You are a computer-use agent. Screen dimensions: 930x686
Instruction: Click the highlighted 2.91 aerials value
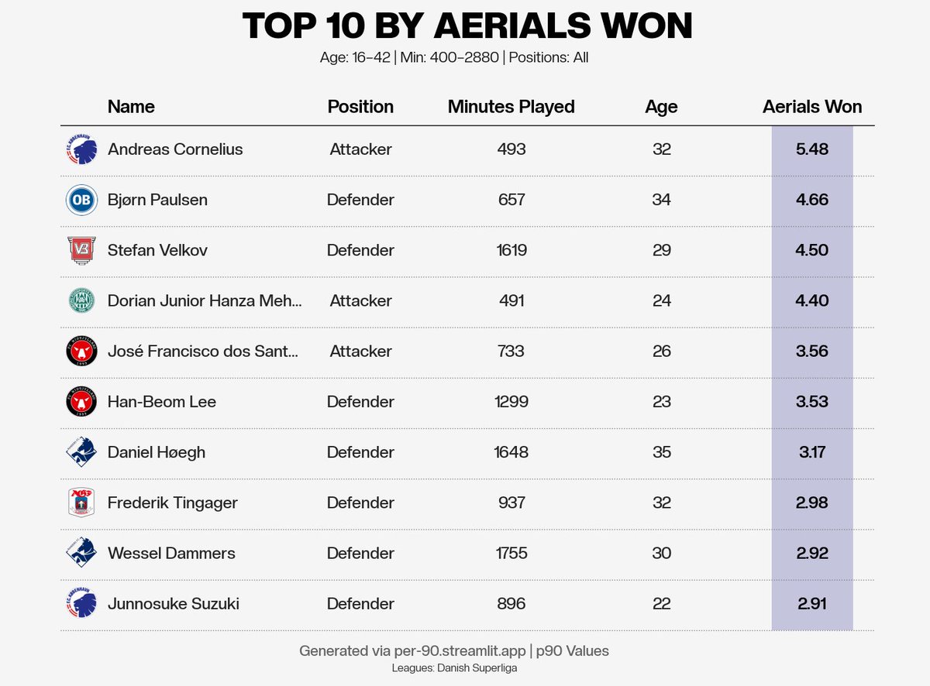[812, 603]
